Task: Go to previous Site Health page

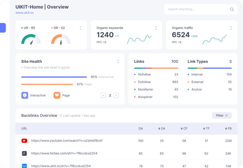Action: [103, 95]
